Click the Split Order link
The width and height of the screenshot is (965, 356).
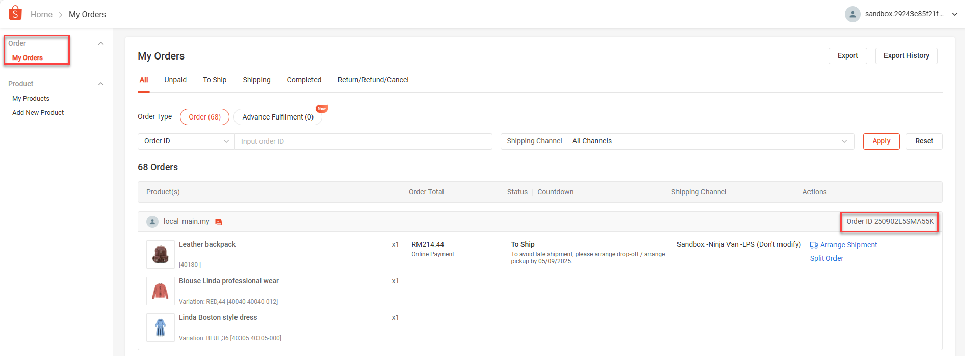click(x=826, y=258)
